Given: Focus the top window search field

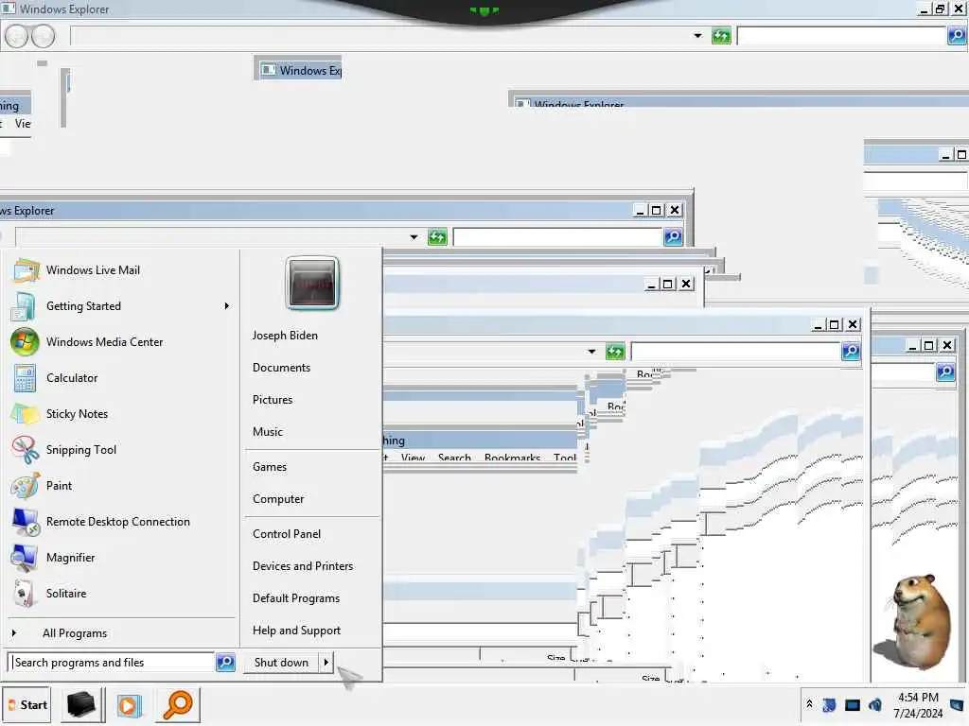Looking at the screenshot, I should click(x=841, y=36).
